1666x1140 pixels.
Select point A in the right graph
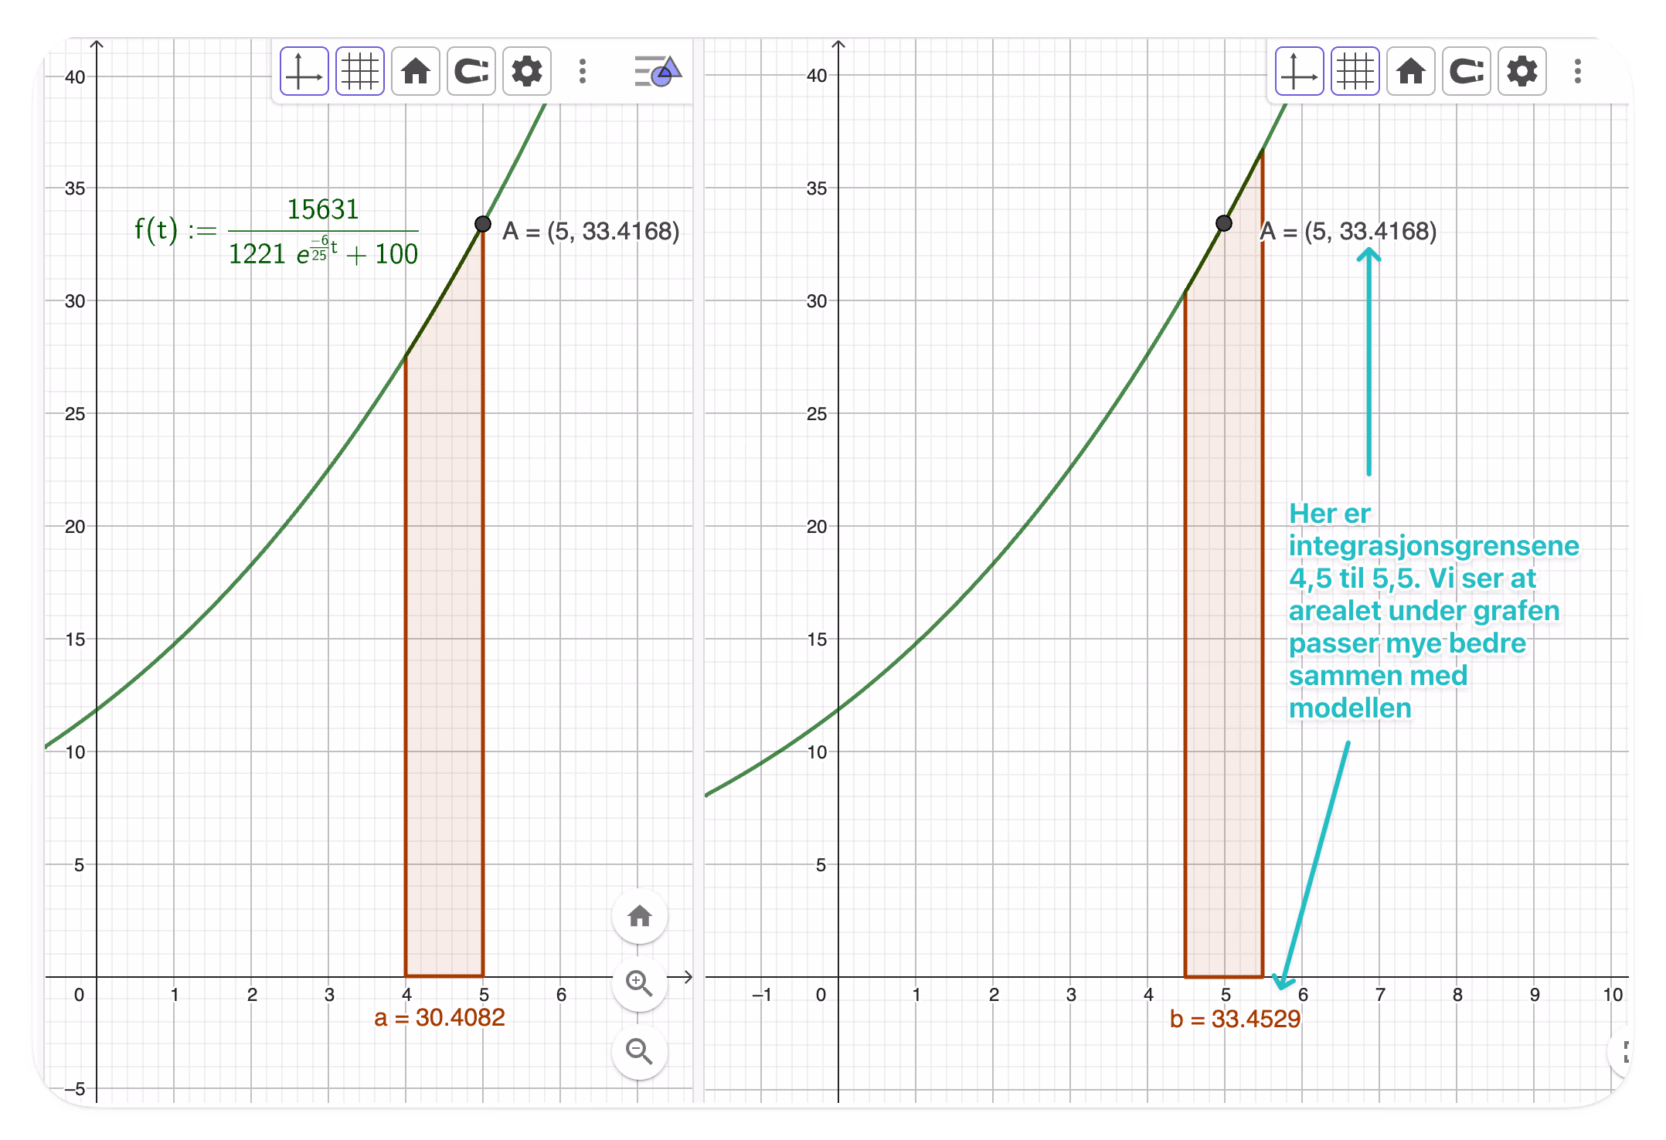click(1224, 223)
